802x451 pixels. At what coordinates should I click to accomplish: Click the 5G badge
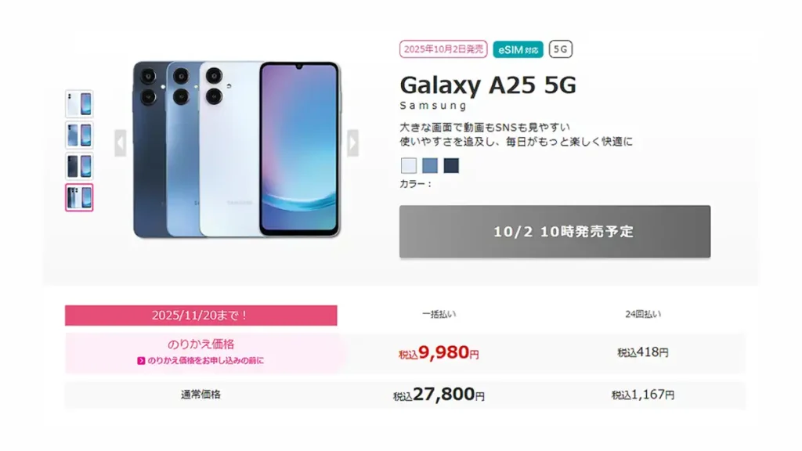[x=561, y=49]
